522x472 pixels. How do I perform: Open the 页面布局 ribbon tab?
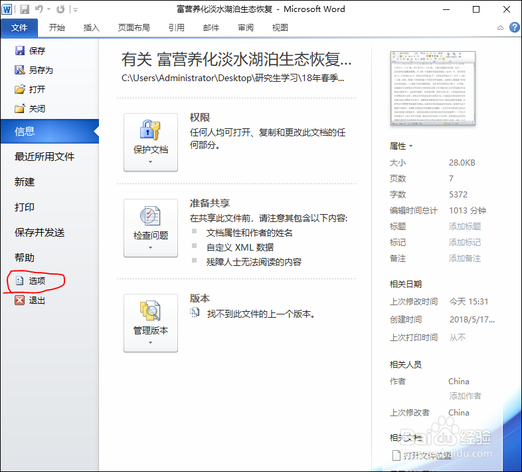(134, 28)
